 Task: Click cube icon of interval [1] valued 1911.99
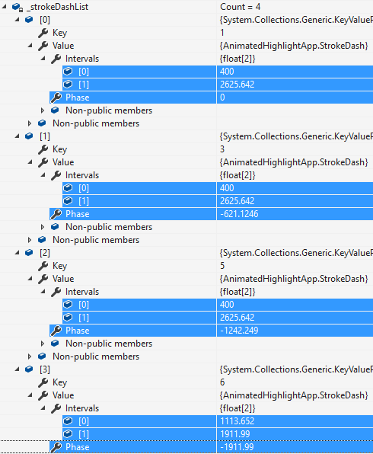(68, 434)
